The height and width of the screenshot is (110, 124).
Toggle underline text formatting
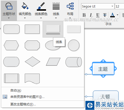(98, 15)
